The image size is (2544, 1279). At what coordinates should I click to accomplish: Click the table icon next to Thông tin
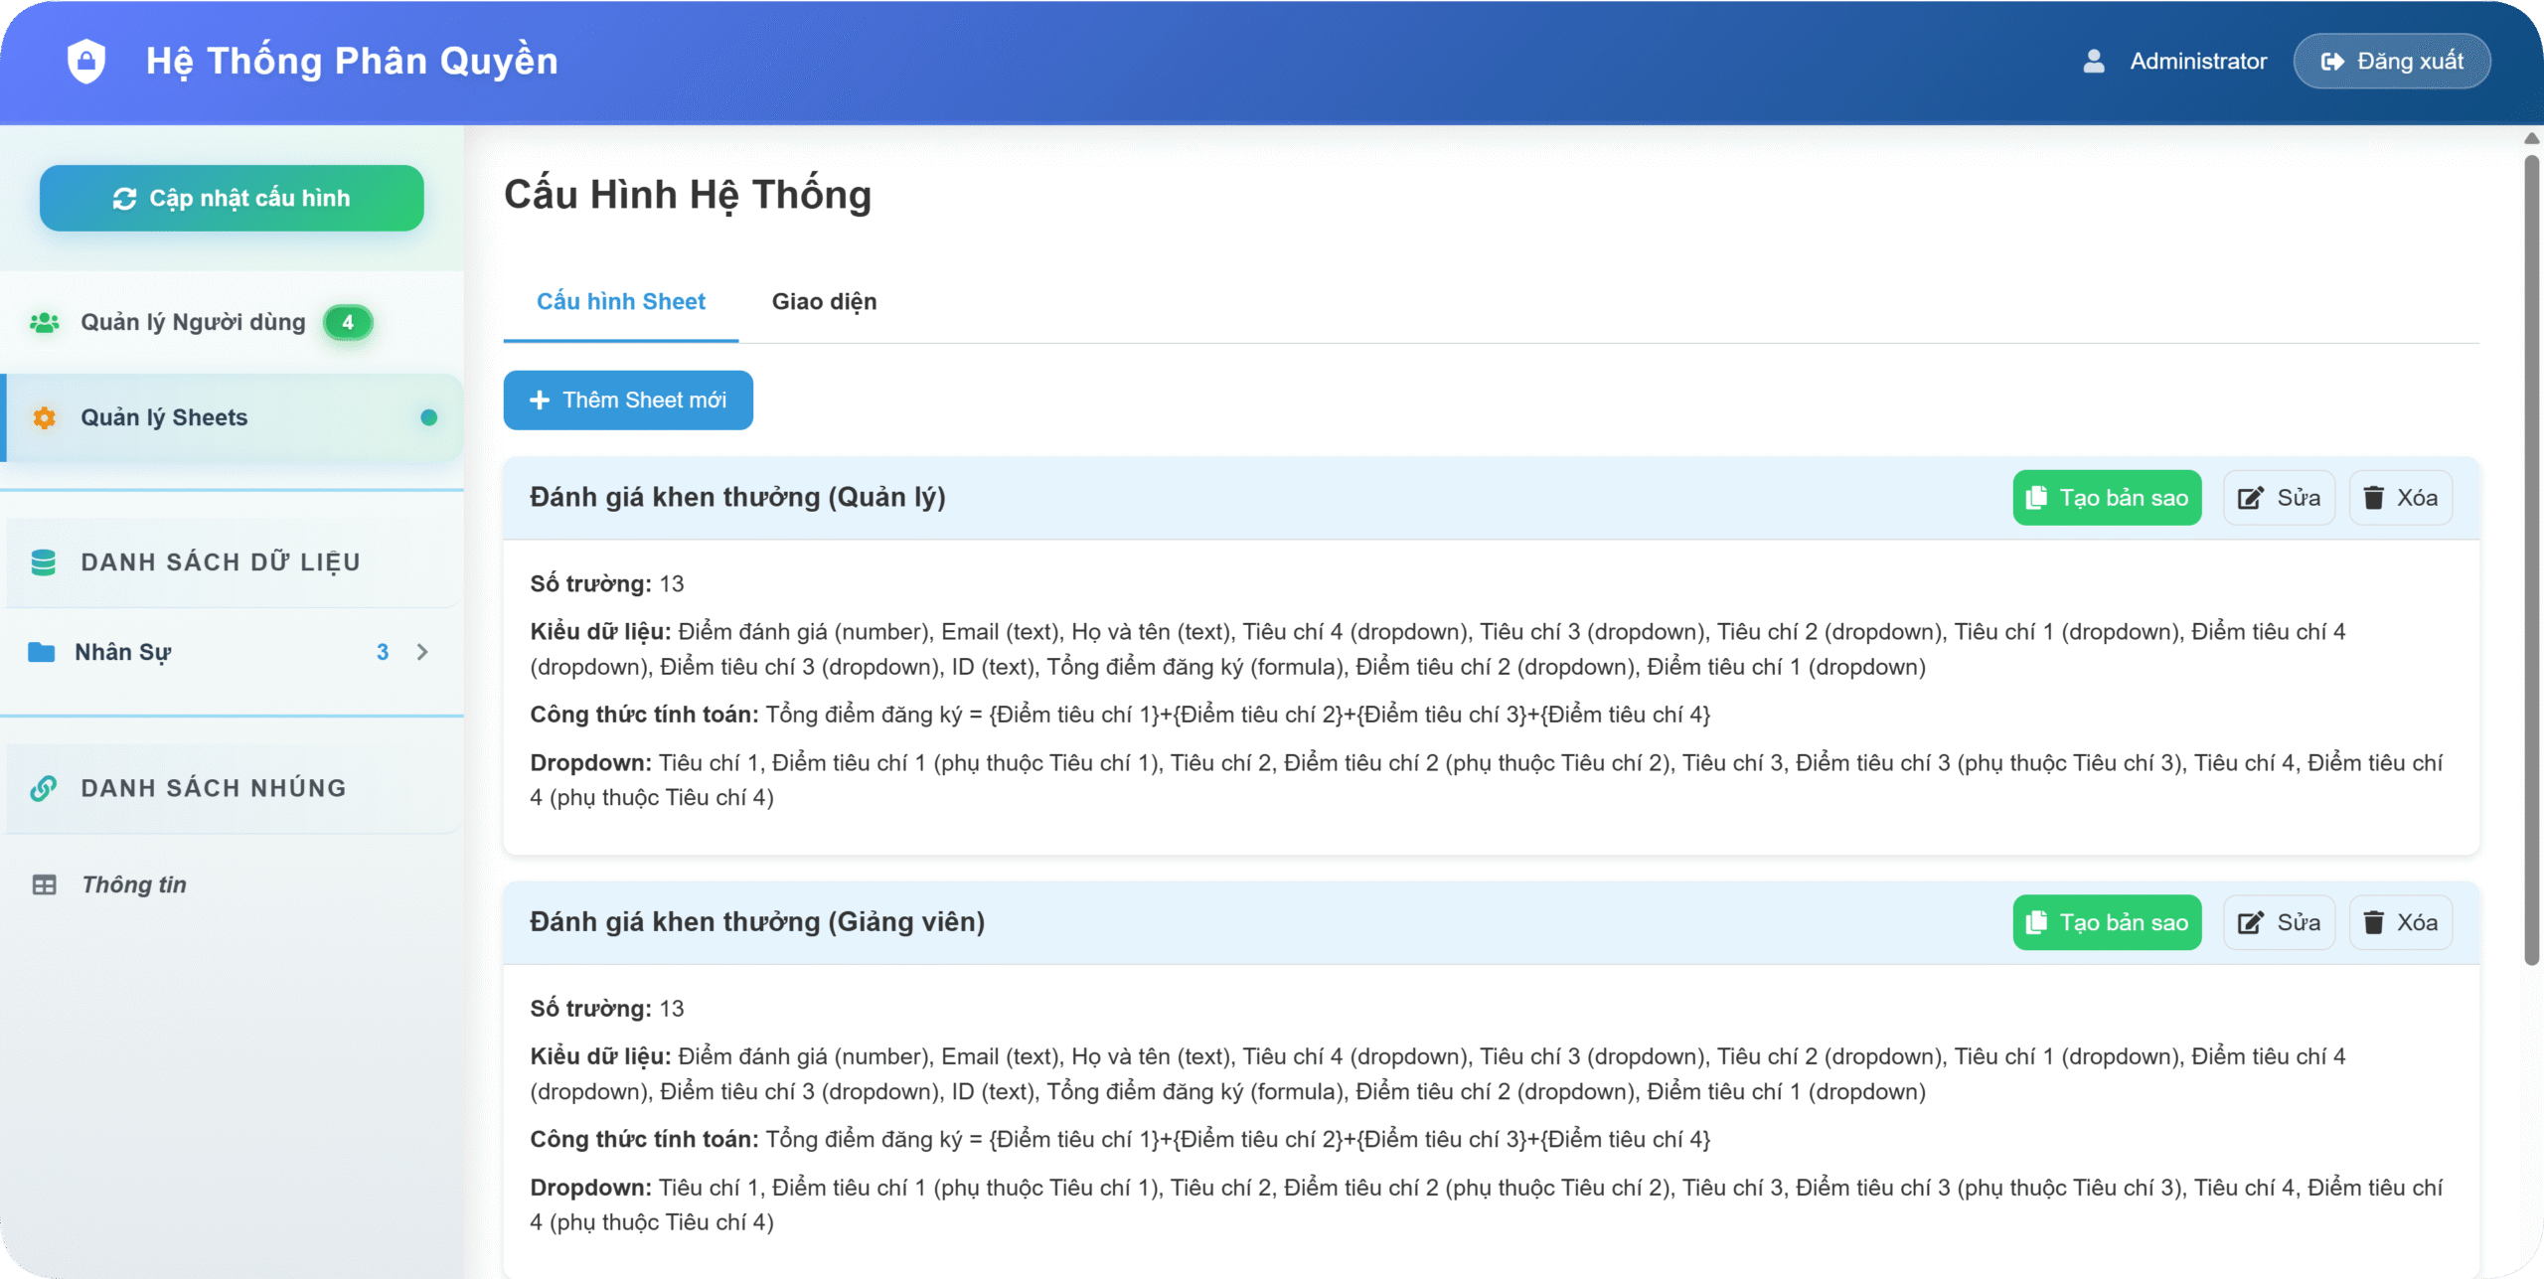click(x=44, y=884)
